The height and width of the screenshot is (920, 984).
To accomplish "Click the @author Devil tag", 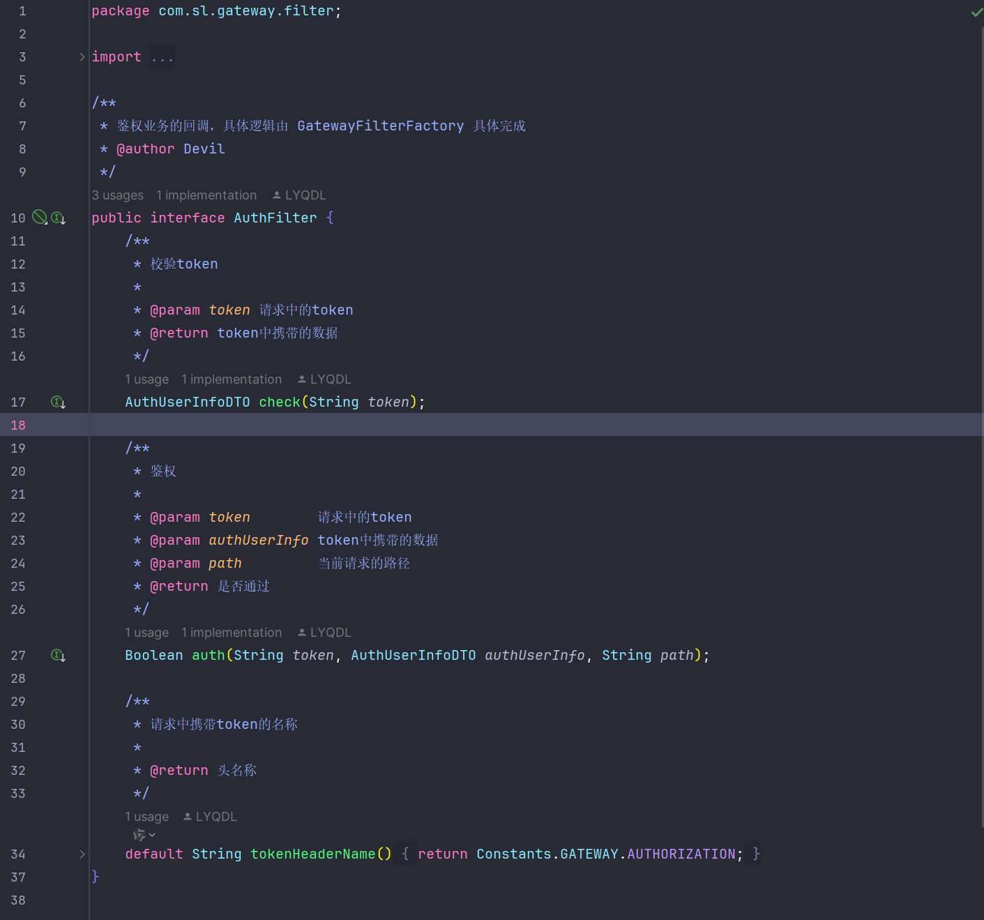I will pyautogui.click(x=171, y=149).
